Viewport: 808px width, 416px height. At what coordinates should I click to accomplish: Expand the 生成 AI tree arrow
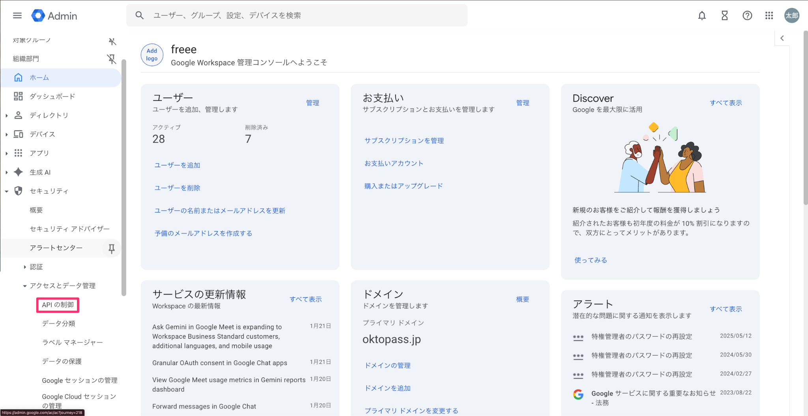point(7,172)
